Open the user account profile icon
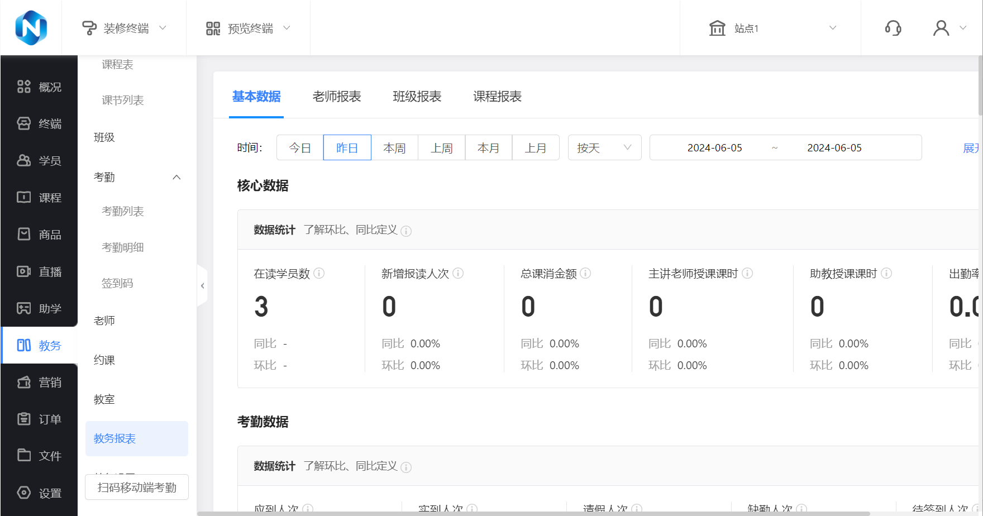 tap(941, 28)
